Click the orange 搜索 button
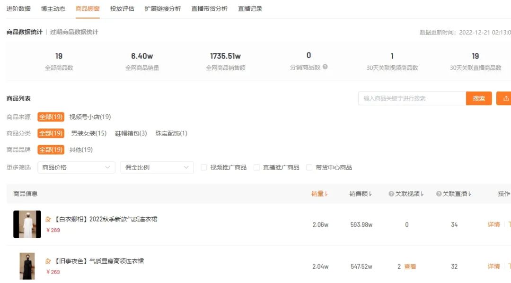 479,98
